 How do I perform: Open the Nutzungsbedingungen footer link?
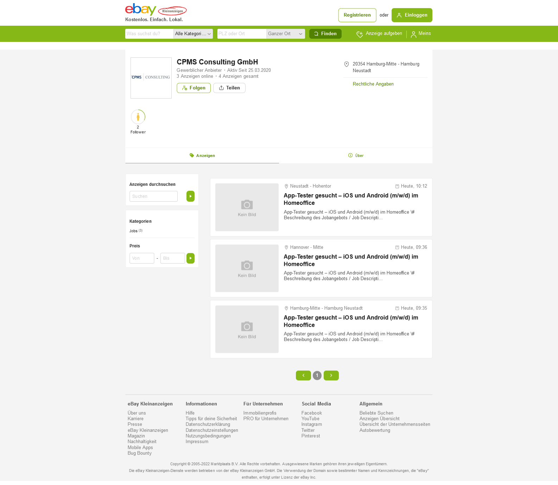click(x=208, y=436)
